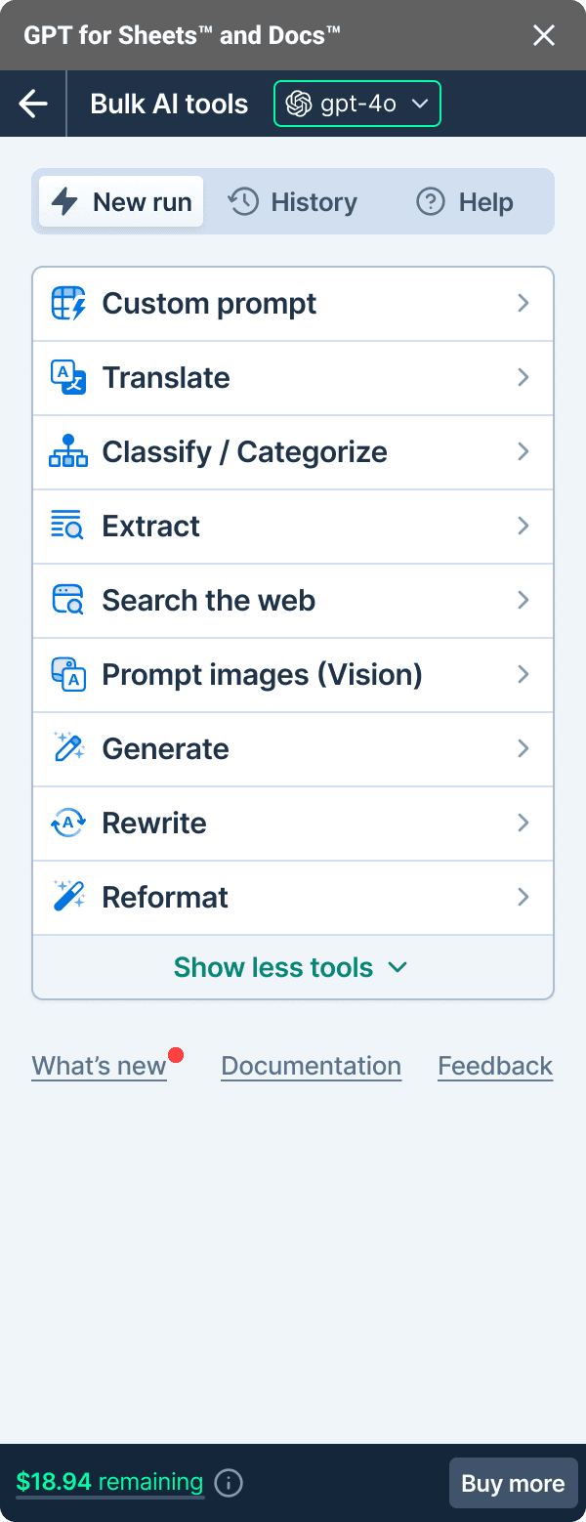Go back using the left arrow
This screenshot has width=586, height=1522.
coord(33,104)
